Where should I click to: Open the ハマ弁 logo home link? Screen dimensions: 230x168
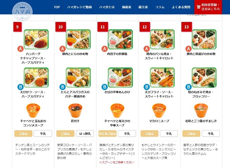(x=22, y=12)
